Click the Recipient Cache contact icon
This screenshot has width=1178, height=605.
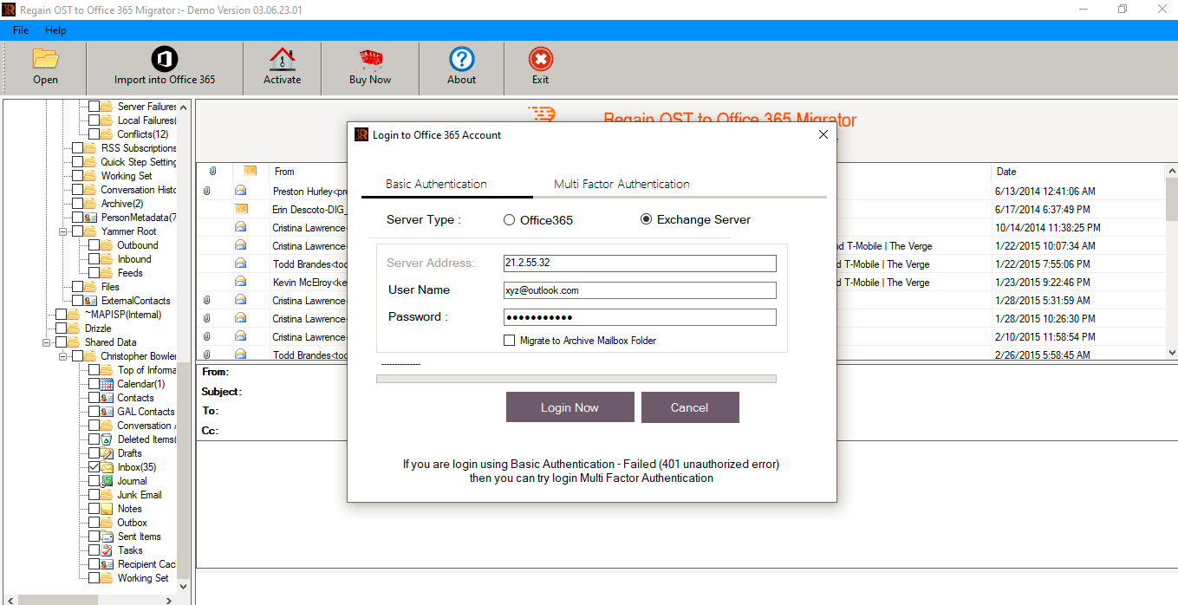[x=107, y=564]
